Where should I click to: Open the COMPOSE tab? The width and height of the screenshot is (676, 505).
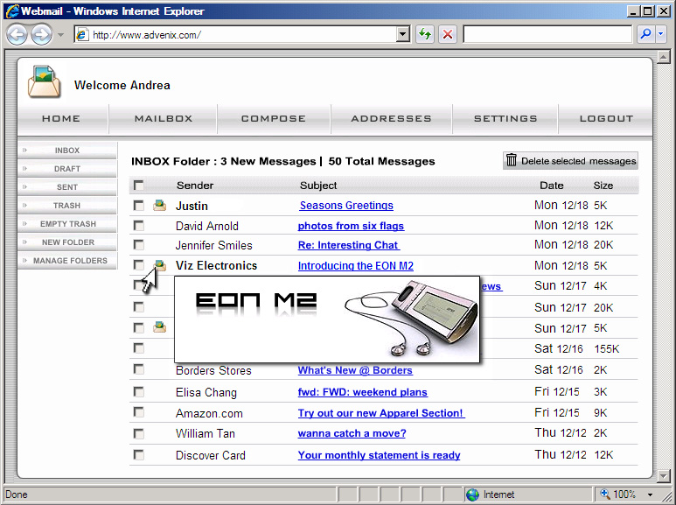[274, 119]
